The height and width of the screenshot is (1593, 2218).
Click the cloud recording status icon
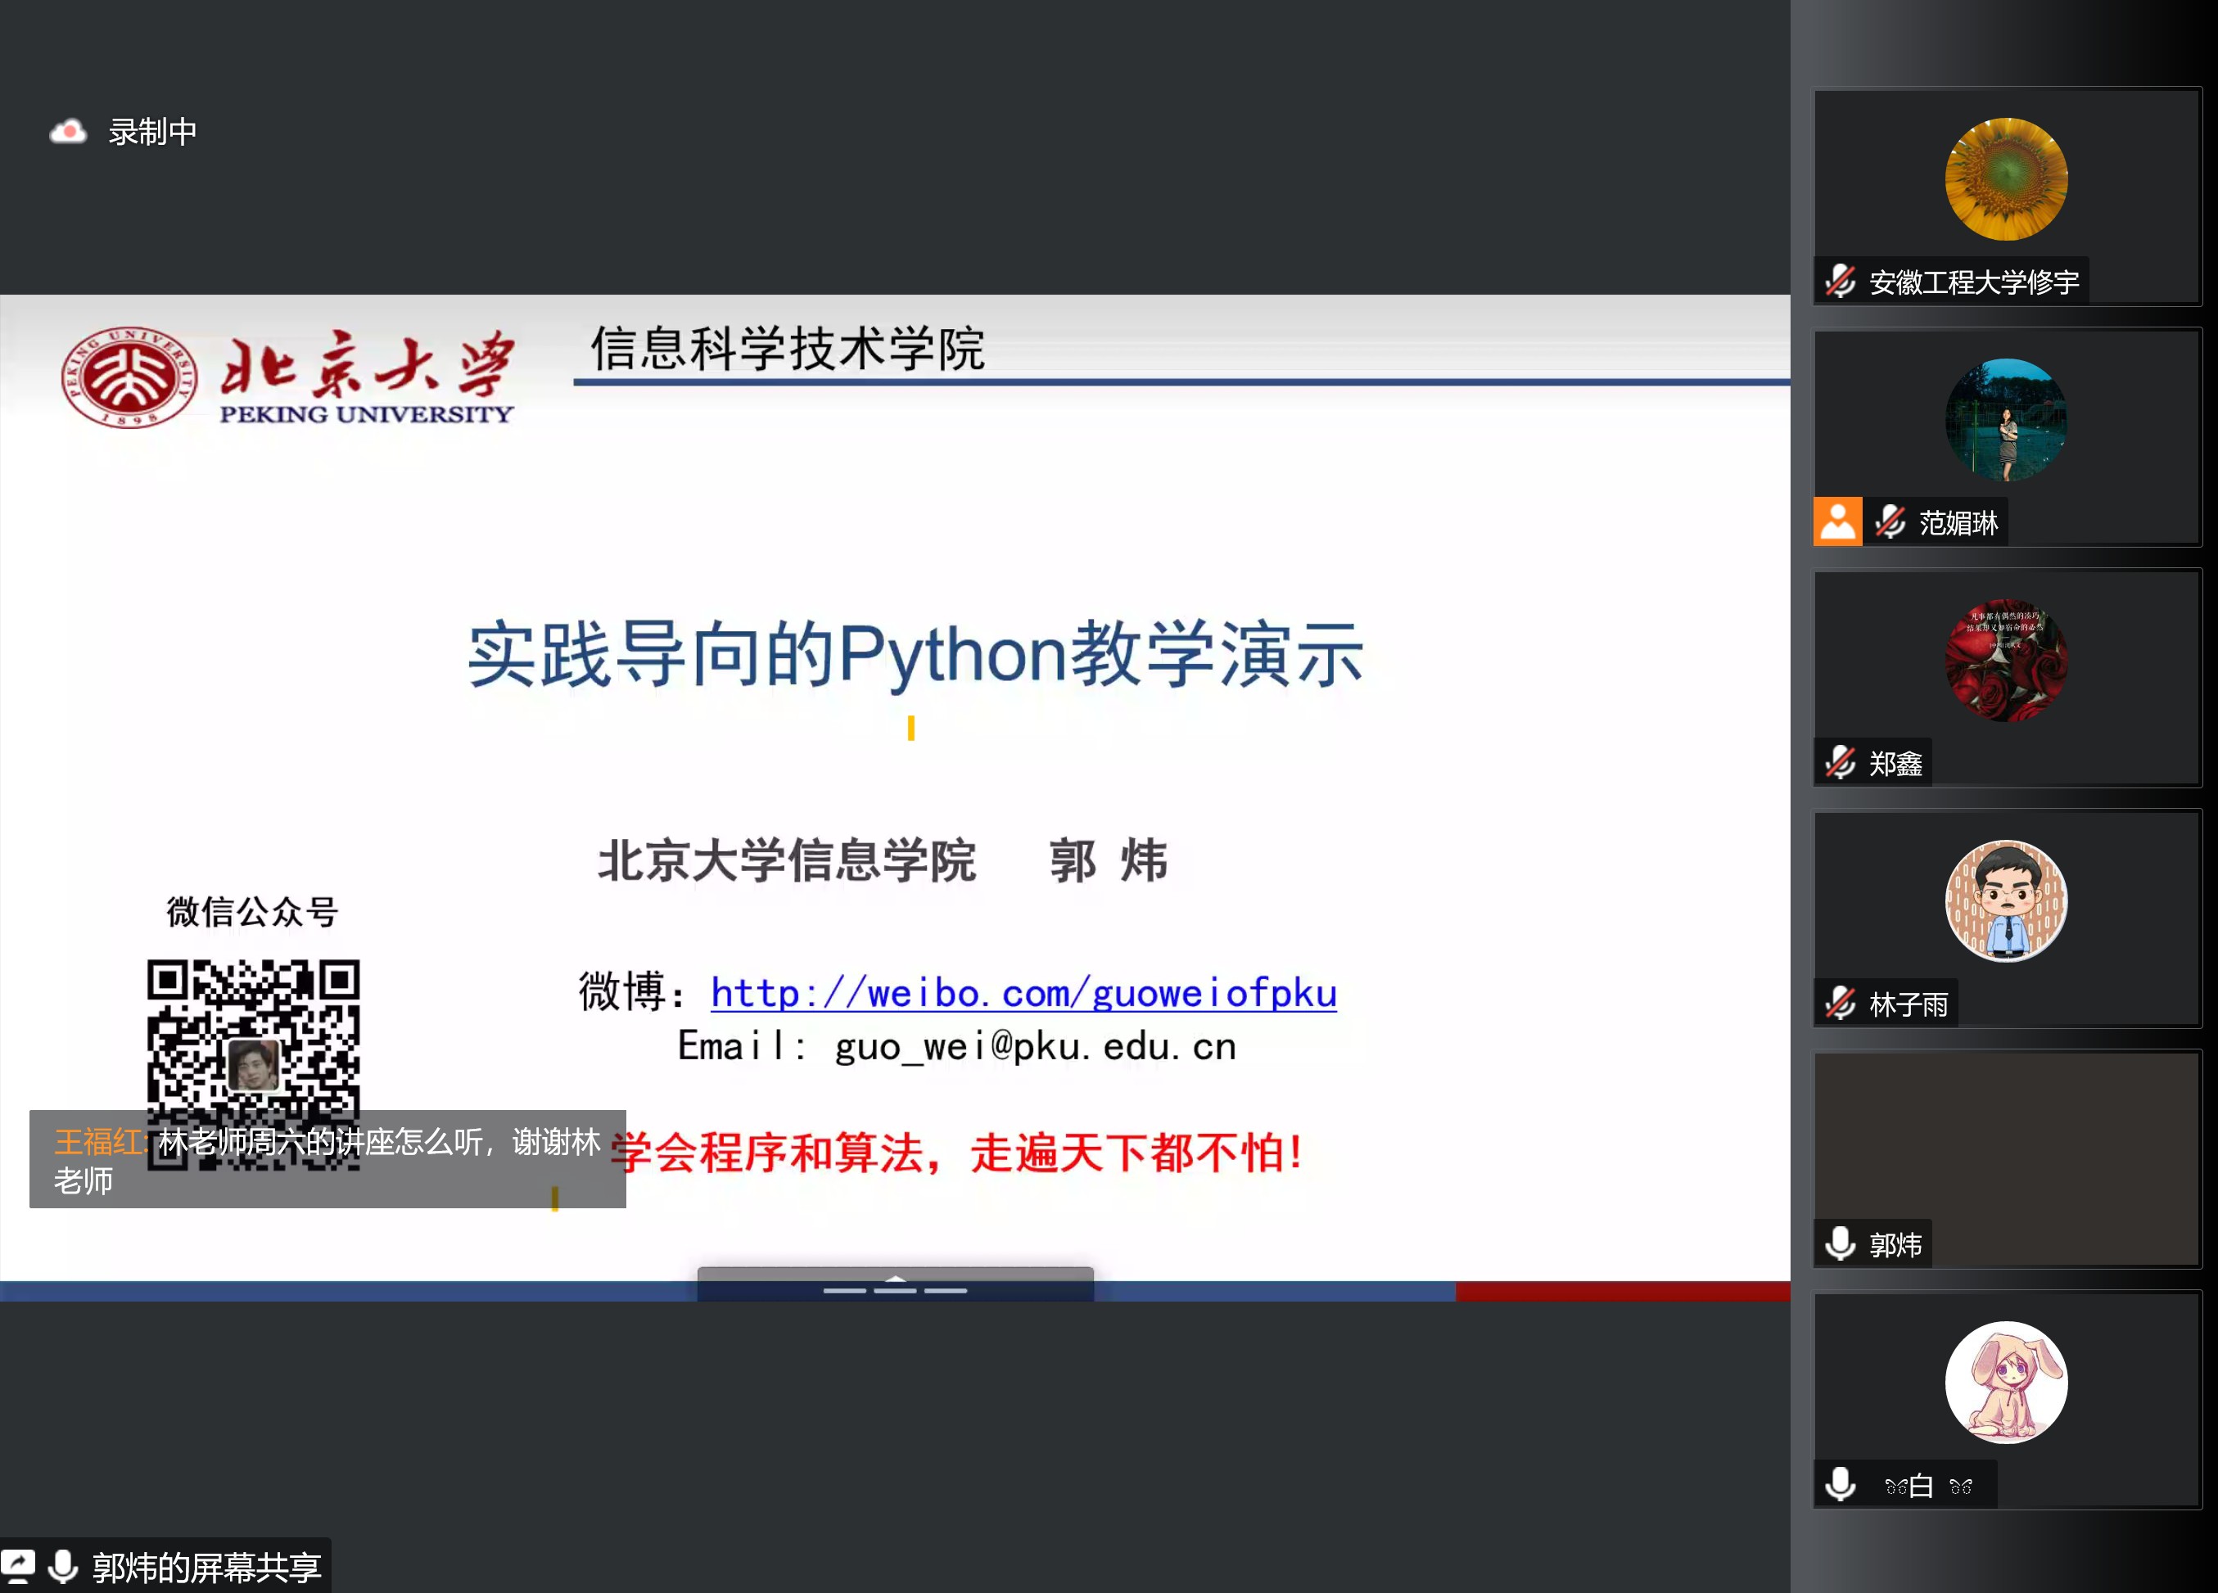[x=67, y=131]
